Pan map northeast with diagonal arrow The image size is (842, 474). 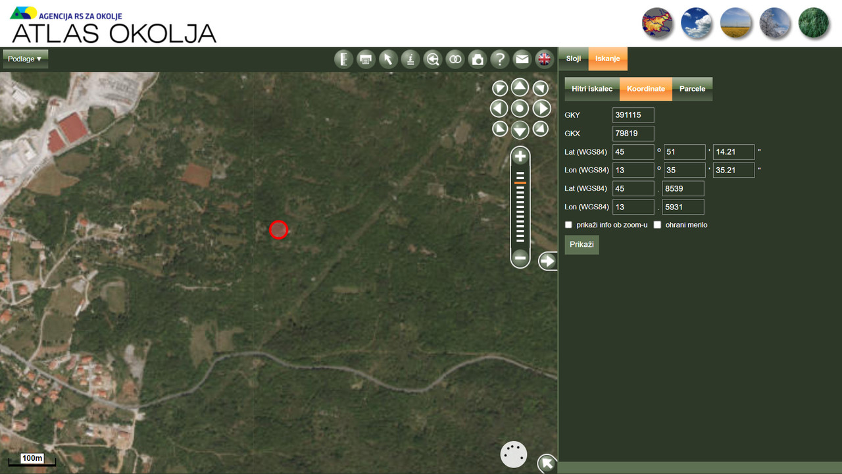(540, 88)
